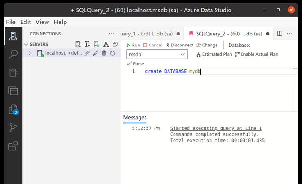Open the msdb database dropdown
This screenshot has height=184, width=302.
pyautogui.click(x=157, y=54)
